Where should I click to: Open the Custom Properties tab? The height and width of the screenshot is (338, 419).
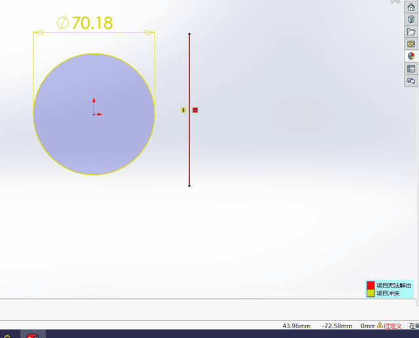tap(411, 69)
